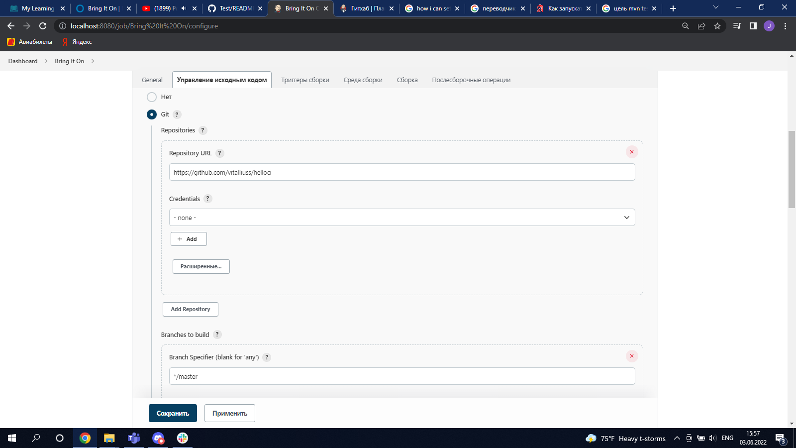Viewport: 796px width, 448px height.
Task: Open help for Branch Specifier
Action: 267,357
